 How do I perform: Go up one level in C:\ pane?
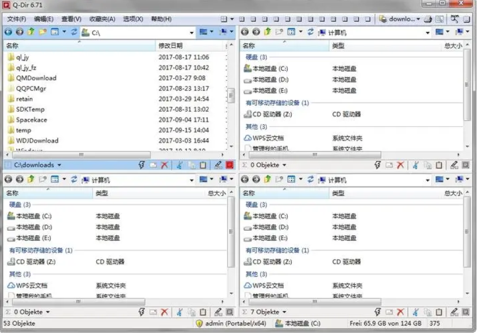pos(31,31)
